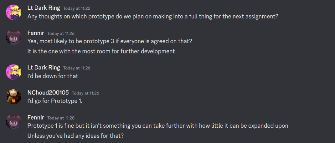335x143 pixels.
Task: Click the "Today at 11:22" timestamp
Action: click(77, 8)
